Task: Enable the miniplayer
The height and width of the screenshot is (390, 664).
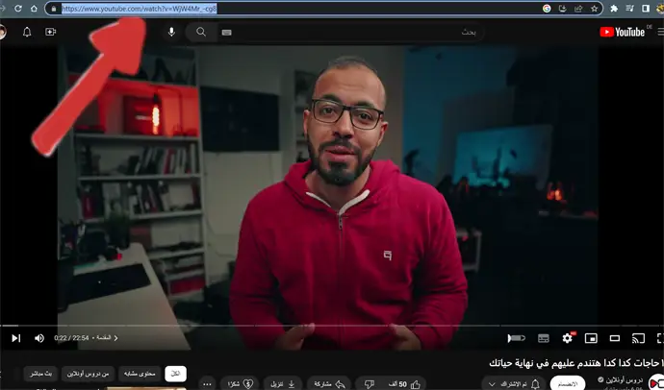Action: tap(591, 338)
